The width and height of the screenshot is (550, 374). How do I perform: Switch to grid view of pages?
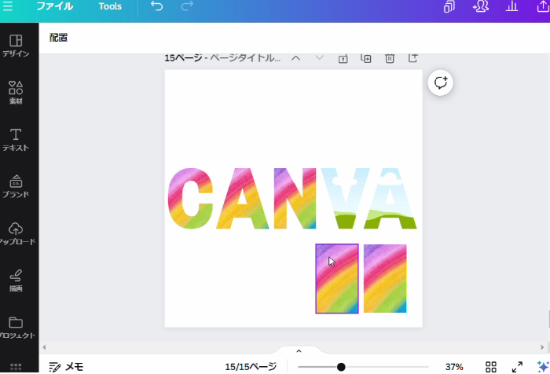(x=491, y=367)
